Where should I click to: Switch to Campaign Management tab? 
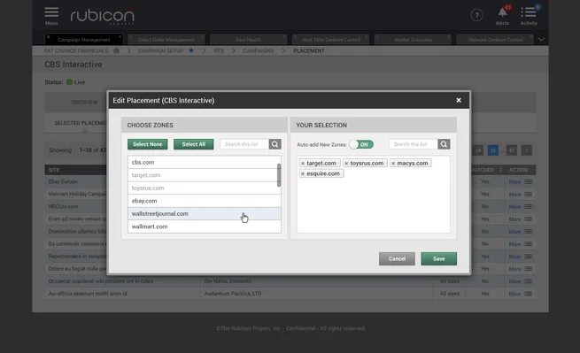click(x=84, y=40)
